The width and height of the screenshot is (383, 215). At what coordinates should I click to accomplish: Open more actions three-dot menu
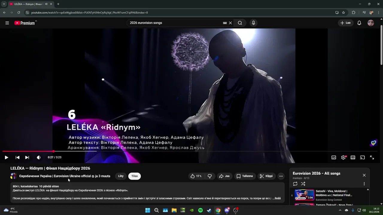pyautogui.click(x=281, y=176)
